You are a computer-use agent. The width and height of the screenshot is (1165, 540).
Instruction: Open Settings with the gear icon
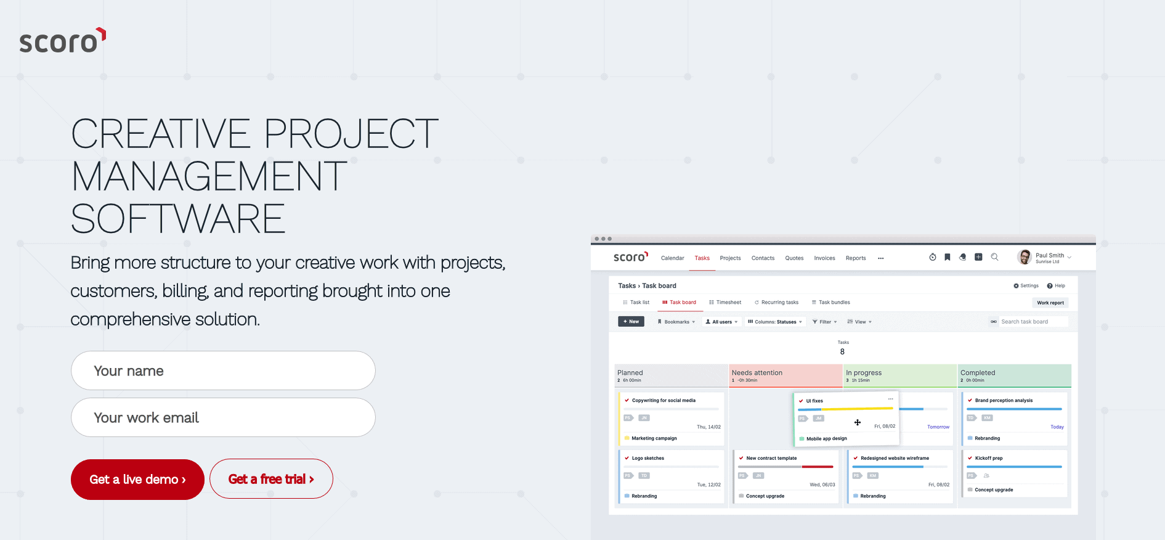1016,285
